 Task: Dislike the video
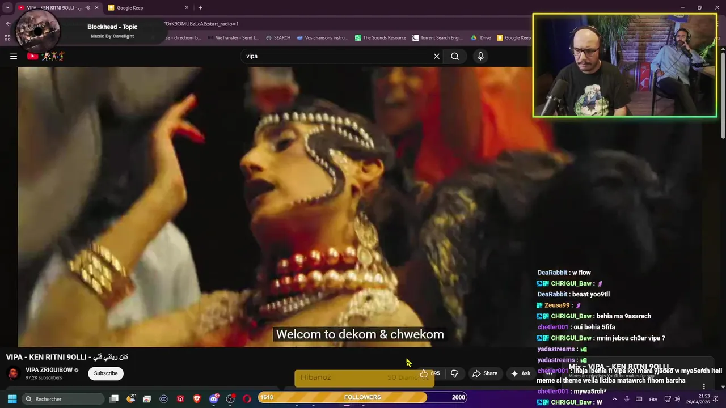click(454, 373)
